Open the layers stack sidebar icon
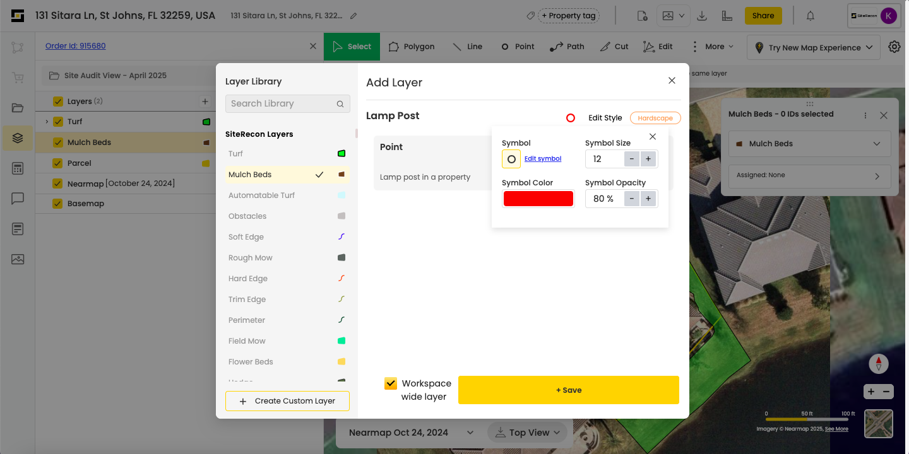 [18, 138]
